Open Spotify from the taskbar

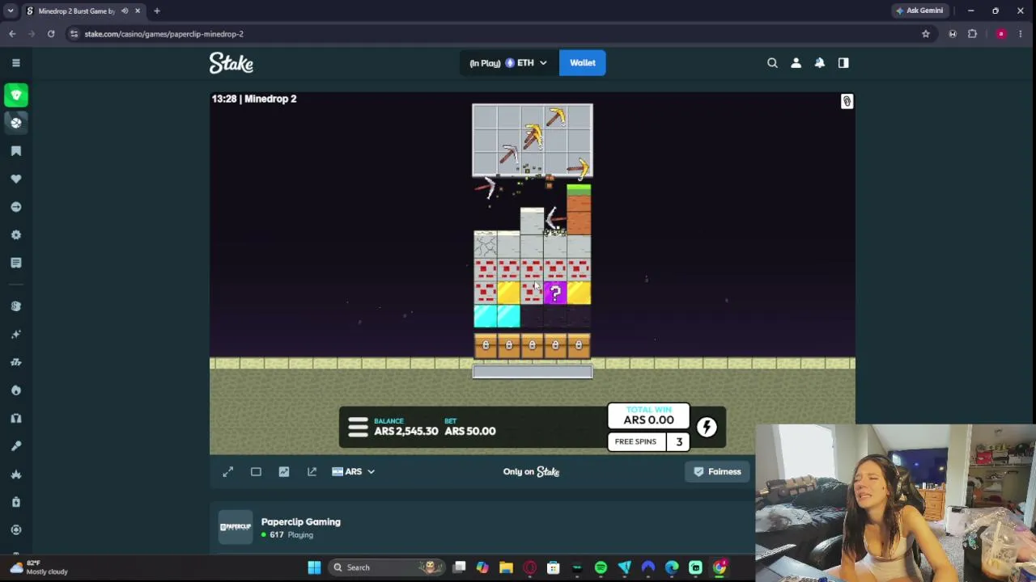tap(601, 567)
